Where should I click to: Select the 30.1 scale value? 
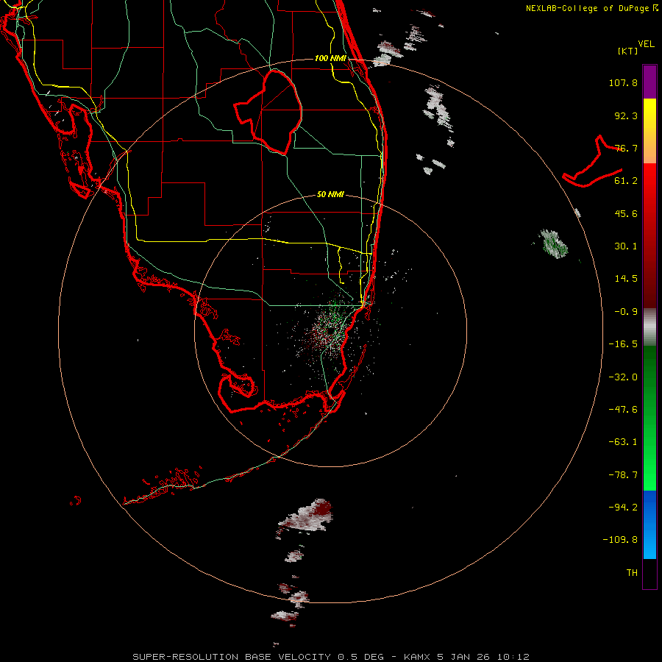[x=626, y=246]
